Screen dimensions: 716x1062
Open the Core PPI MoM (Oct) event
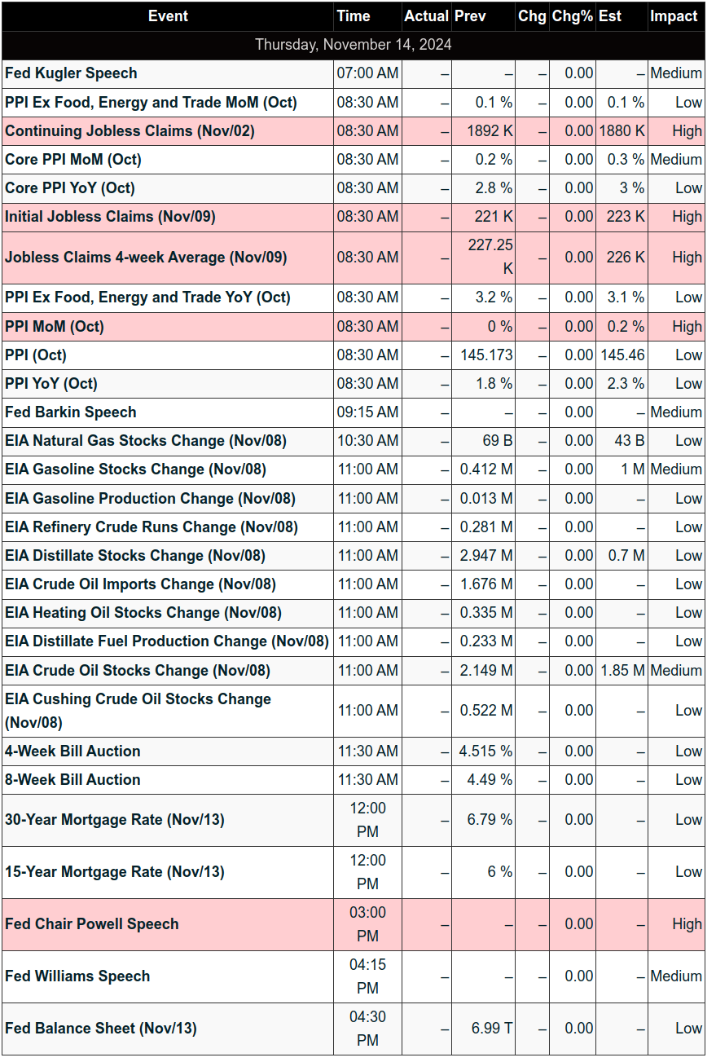(73, 160)
